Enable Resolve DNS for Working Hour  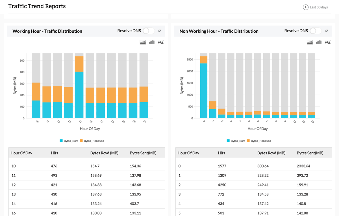(x=149, y=31)
